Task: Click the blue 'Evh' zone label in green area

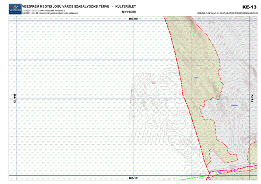Action: point(196,78)
